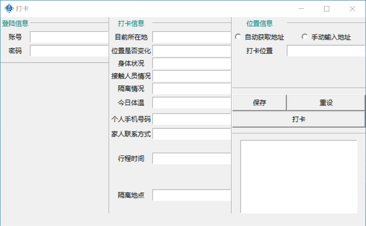Click the 重设 button
366x226 pixels.
coord(326,103)
